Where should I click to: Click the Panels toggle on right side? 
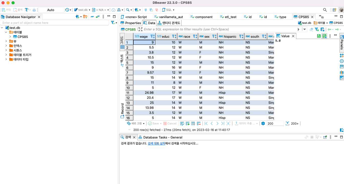tap(342, 43)
